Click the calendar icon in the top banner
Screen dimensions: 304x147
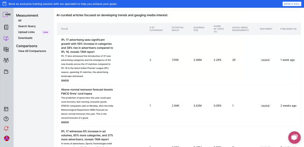pos(4,4)
